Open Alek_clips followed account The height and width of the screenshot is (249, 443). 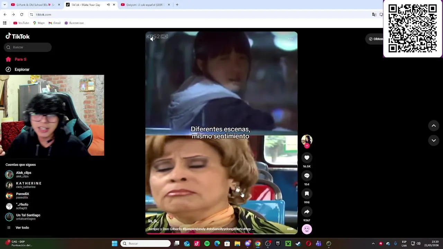[23, 174]
